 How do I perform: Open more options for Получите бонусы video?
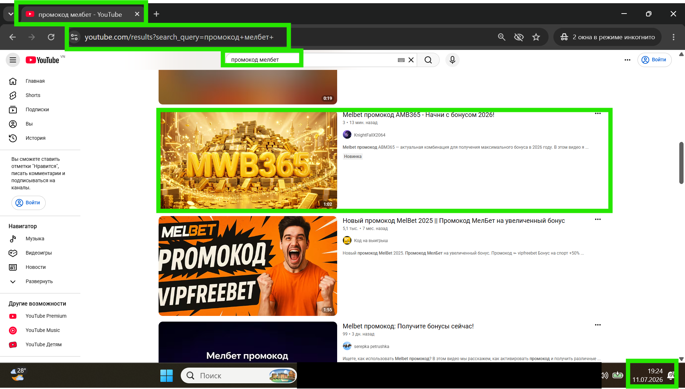pos(598,325)
